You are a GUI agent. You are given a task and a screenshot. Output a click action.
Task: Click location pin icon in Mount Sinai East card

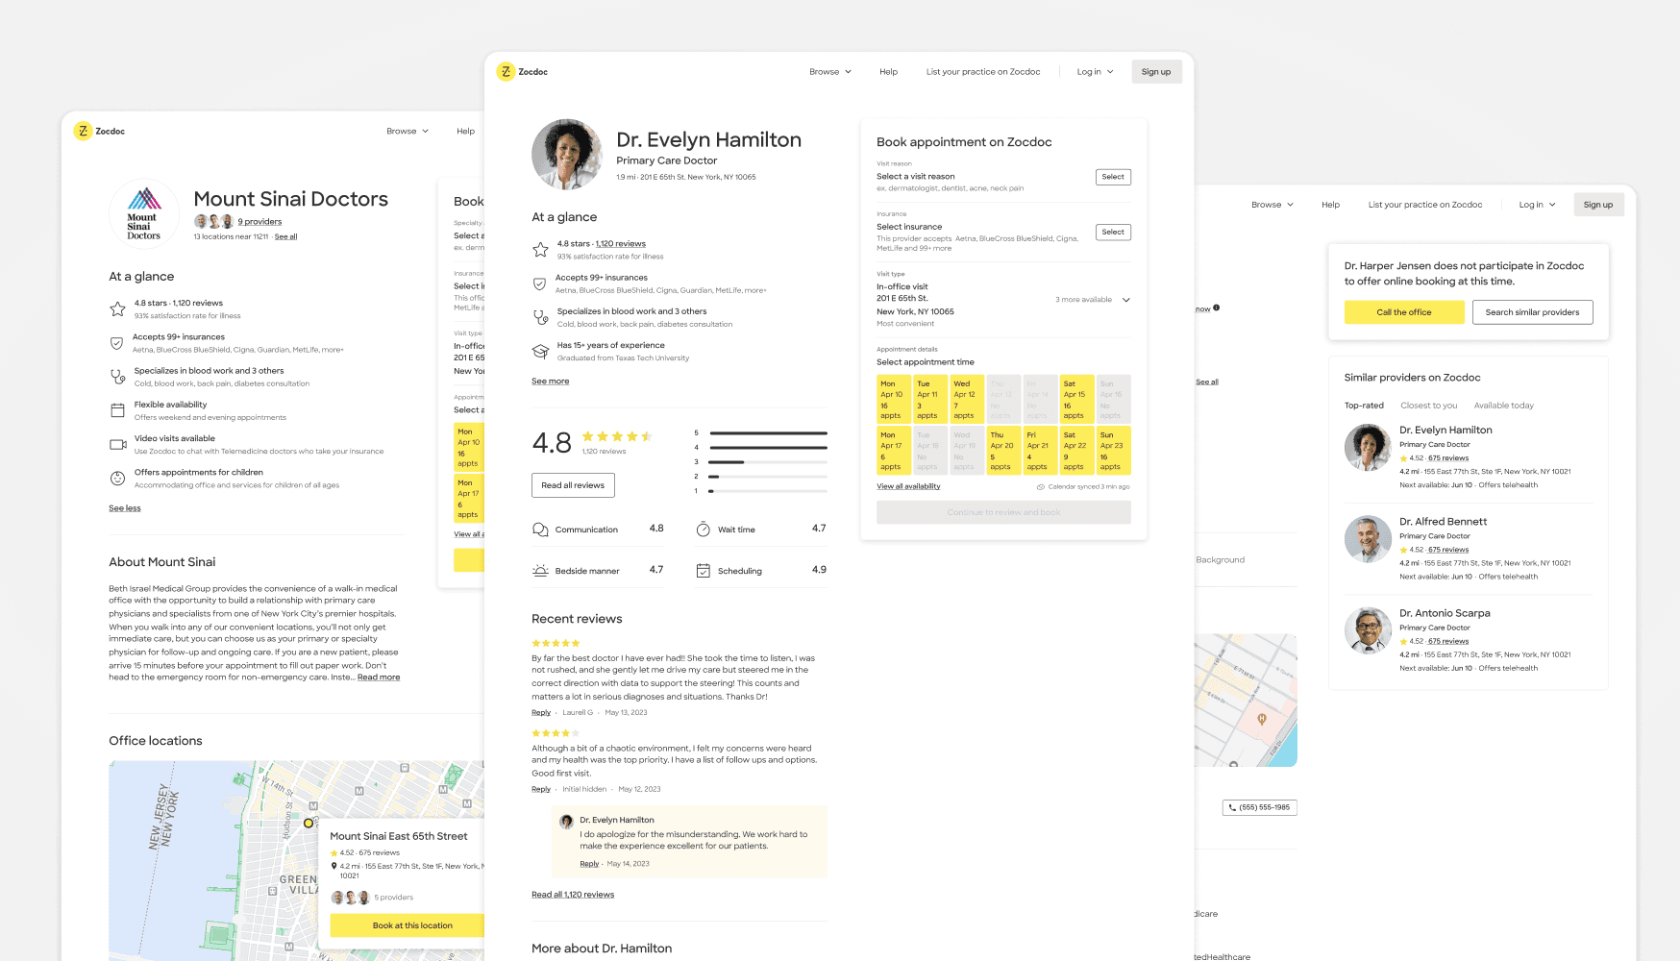coord(334,866)
